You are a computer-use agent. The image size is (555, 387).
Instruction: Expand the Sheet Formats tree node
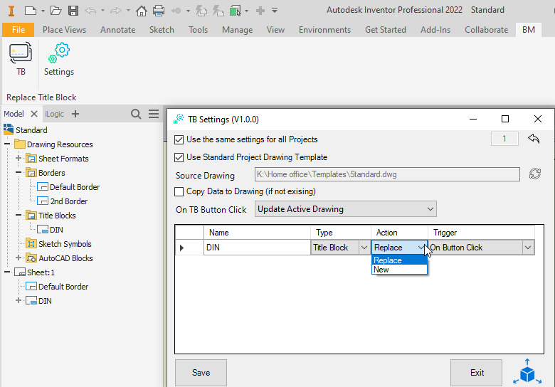click(19, 159)
